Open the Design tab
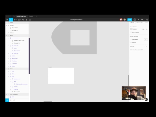Image resolution: width=156 pixels, height=117 pixels. click(x=132, y=23)
